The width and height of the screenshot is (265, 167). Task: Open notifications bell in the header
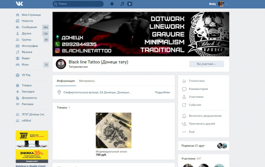point(112,4)
